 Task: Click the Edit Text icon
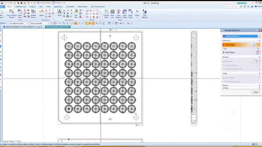pos(76,13)
